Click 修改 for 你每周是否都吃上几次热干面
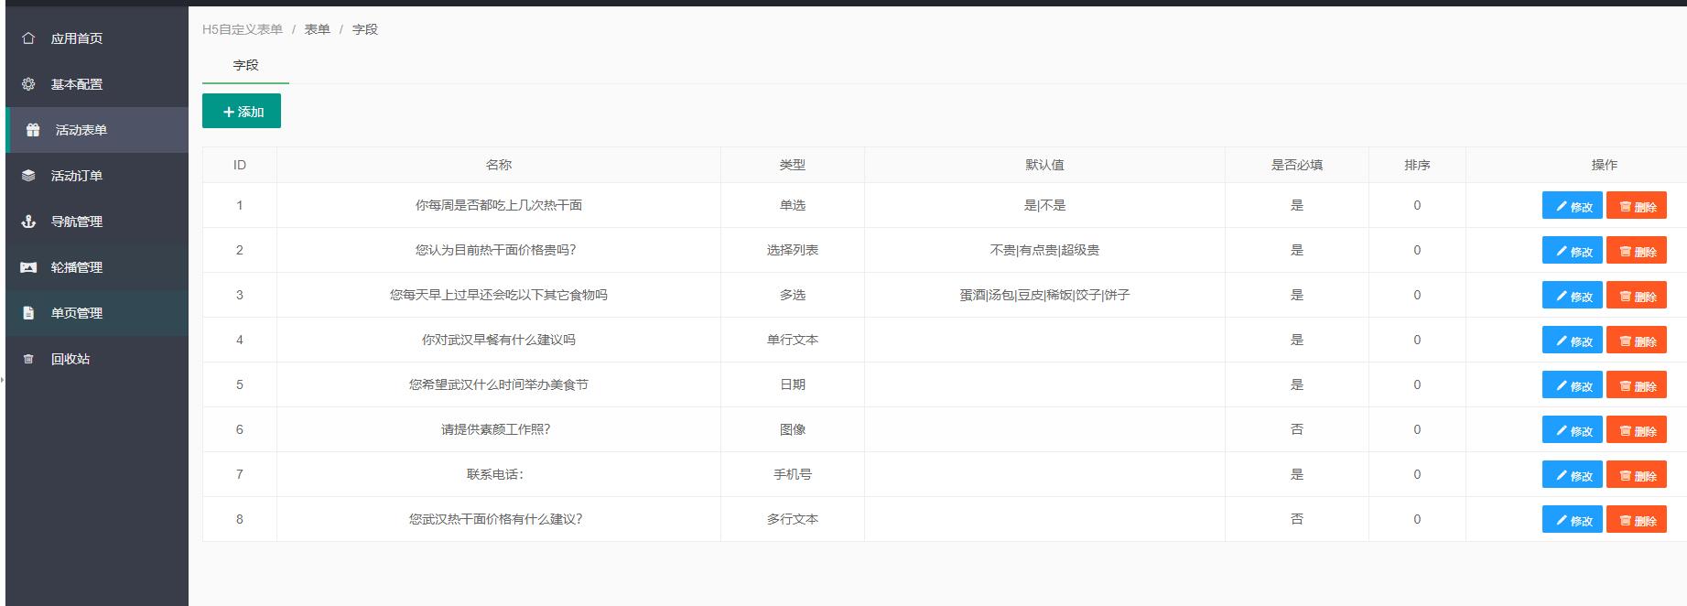Screen dimensions: 1687x606 (x=1572, y=206)
